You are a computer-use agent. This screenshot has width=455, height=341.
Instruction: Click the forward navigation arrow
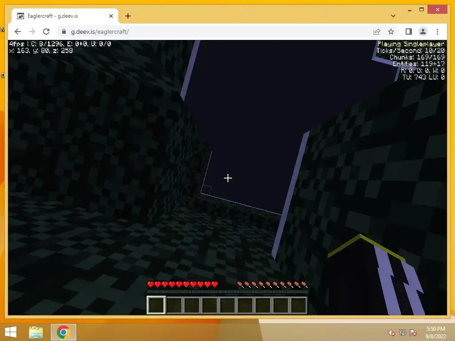click(x=32, y=32)
